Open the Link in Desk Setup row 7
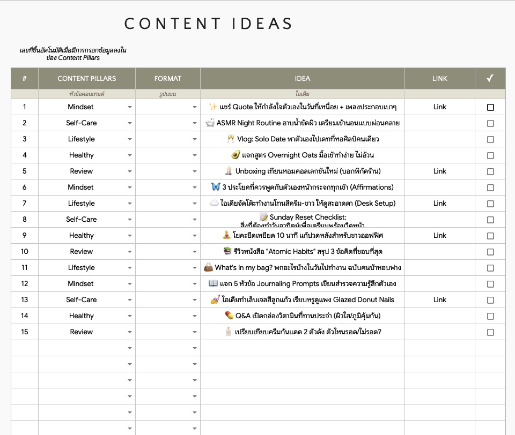Image resolution: width=515 pixels, height=435 pixels. coord(439,204)
